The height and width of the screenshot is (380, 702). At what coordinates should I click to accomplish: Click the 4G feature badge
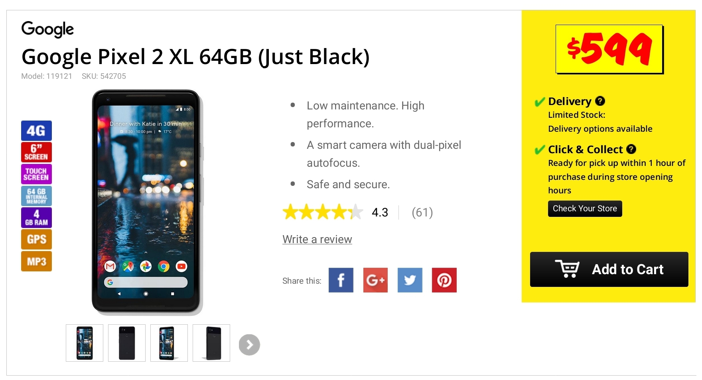[36, 131]
